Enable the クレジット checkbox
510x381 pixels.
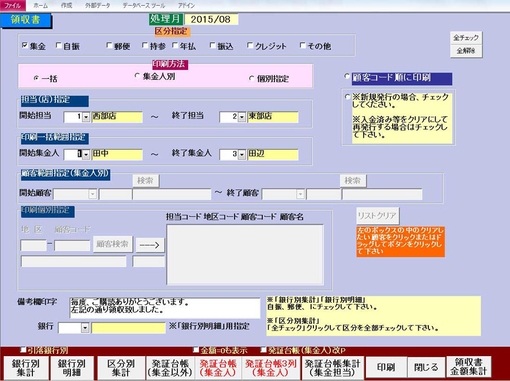[x=250, y=46]
